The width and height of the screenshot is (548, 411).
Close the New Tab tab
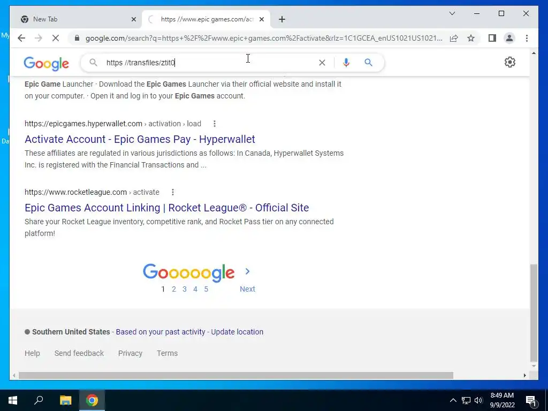(x=133, y=19)
